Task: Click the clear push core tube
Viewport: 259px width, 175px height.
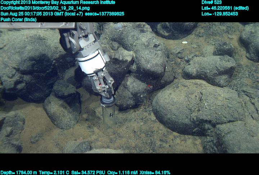Action: coord(109,118)
